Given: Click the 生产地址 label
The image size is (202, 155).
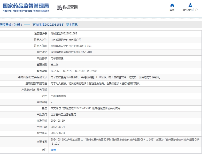Looking at the screenshot, I should (x=42, y=52).
